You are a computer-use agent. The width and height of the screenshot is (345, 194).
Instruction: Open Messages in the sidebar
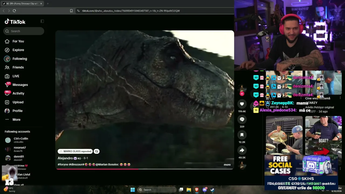click(20, 85)
